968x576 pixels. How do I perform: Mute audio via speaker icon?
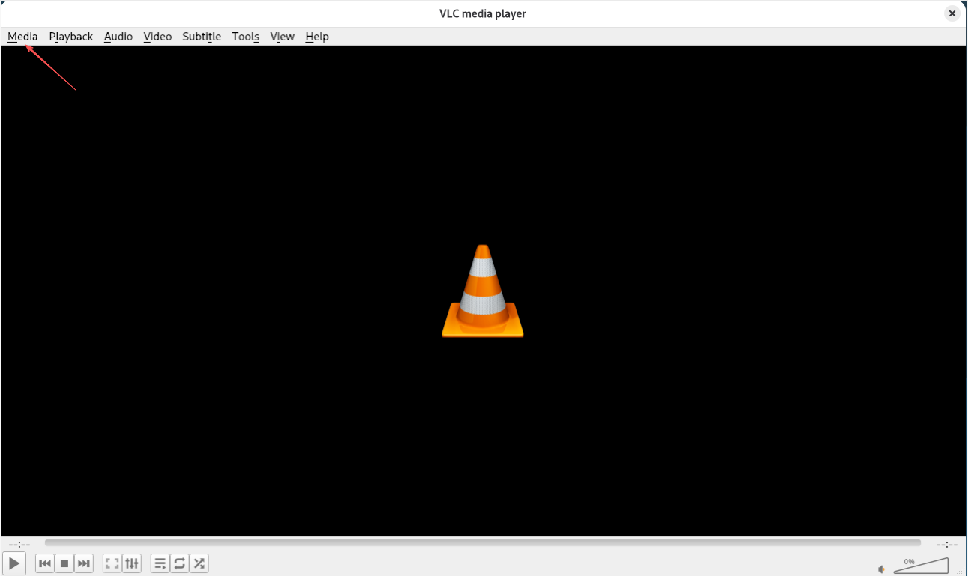point(882,569)
